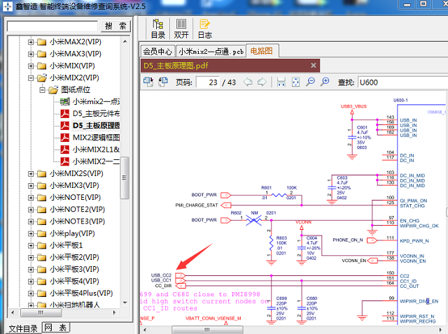
Task: Zoom out with the minus magnifier
Action: pos(310,82)
